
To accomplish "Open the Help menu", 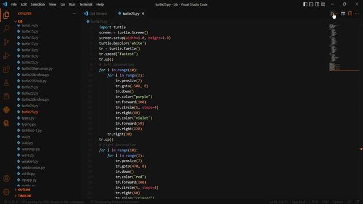I will (x=100, y=5).
